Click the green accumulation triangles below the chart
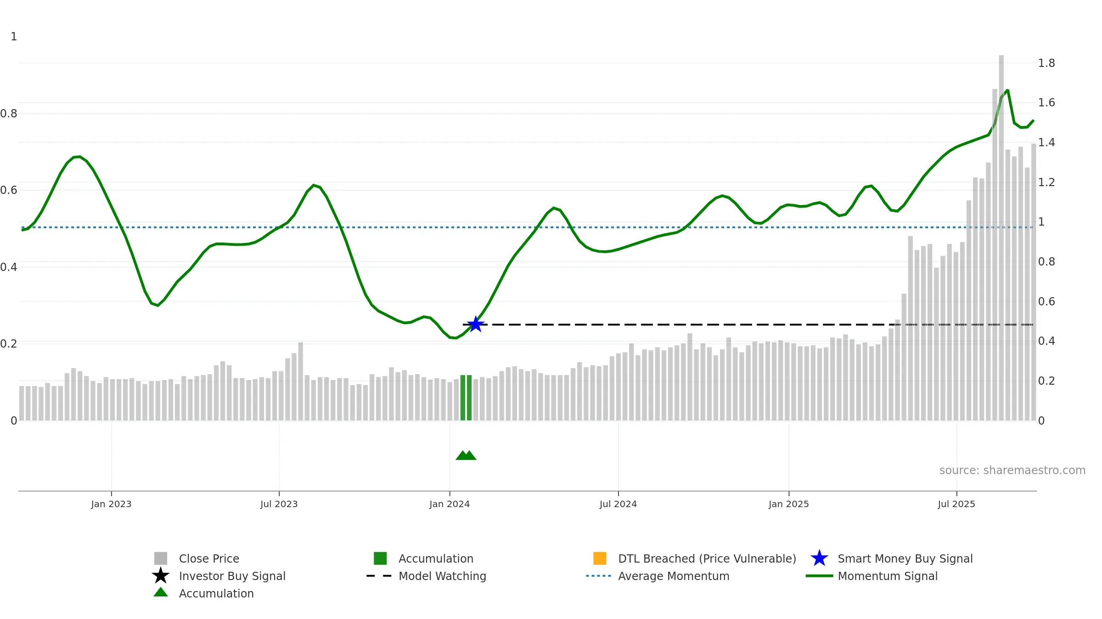The image size is (1102, 619). tap(466, 455)
